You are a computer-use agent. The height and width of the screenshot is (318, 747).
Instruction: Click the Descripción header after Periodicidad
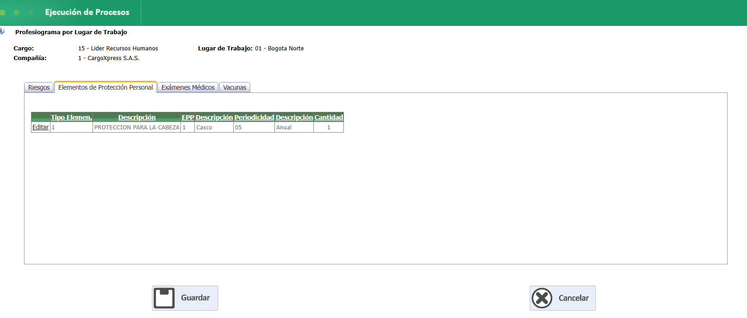click(294, 117)
